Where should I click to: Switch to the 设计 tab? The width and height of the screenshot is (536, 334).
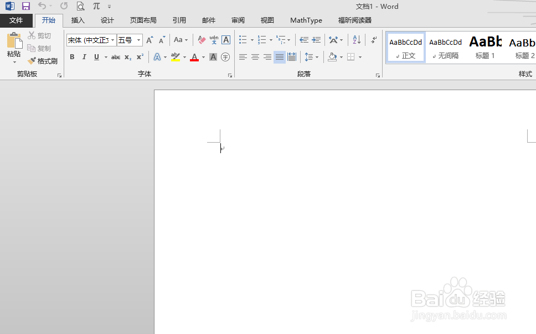(x=107, y=20)
